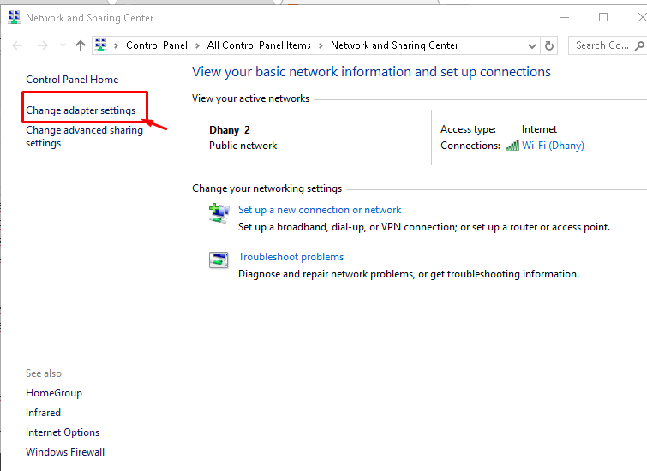Screen dimensions: 647x471
Task: Expand the address bar history dropdown
Action: click(532, 45)
